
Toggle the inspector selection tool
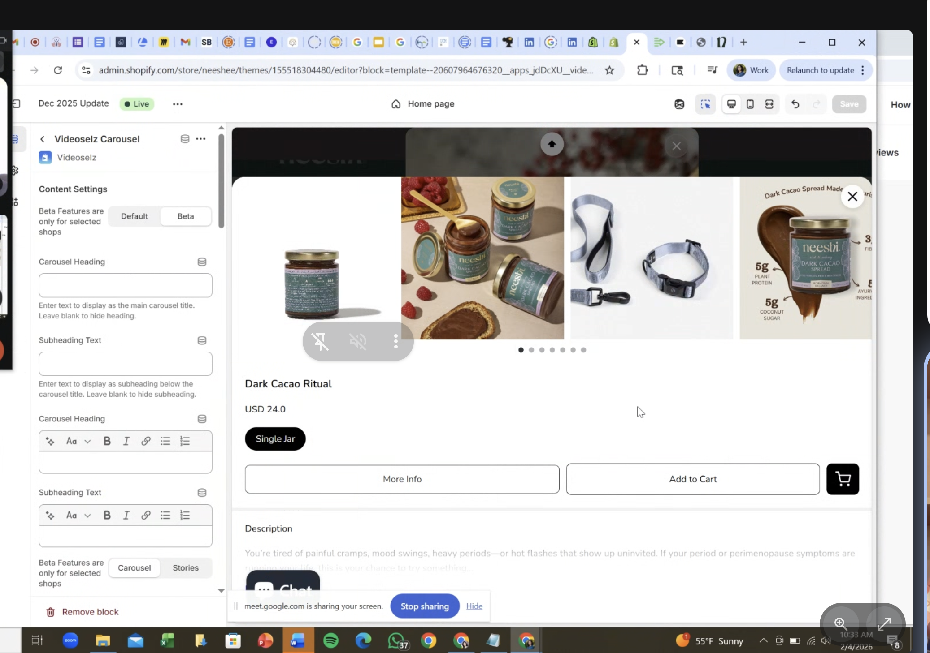[705, 104]
